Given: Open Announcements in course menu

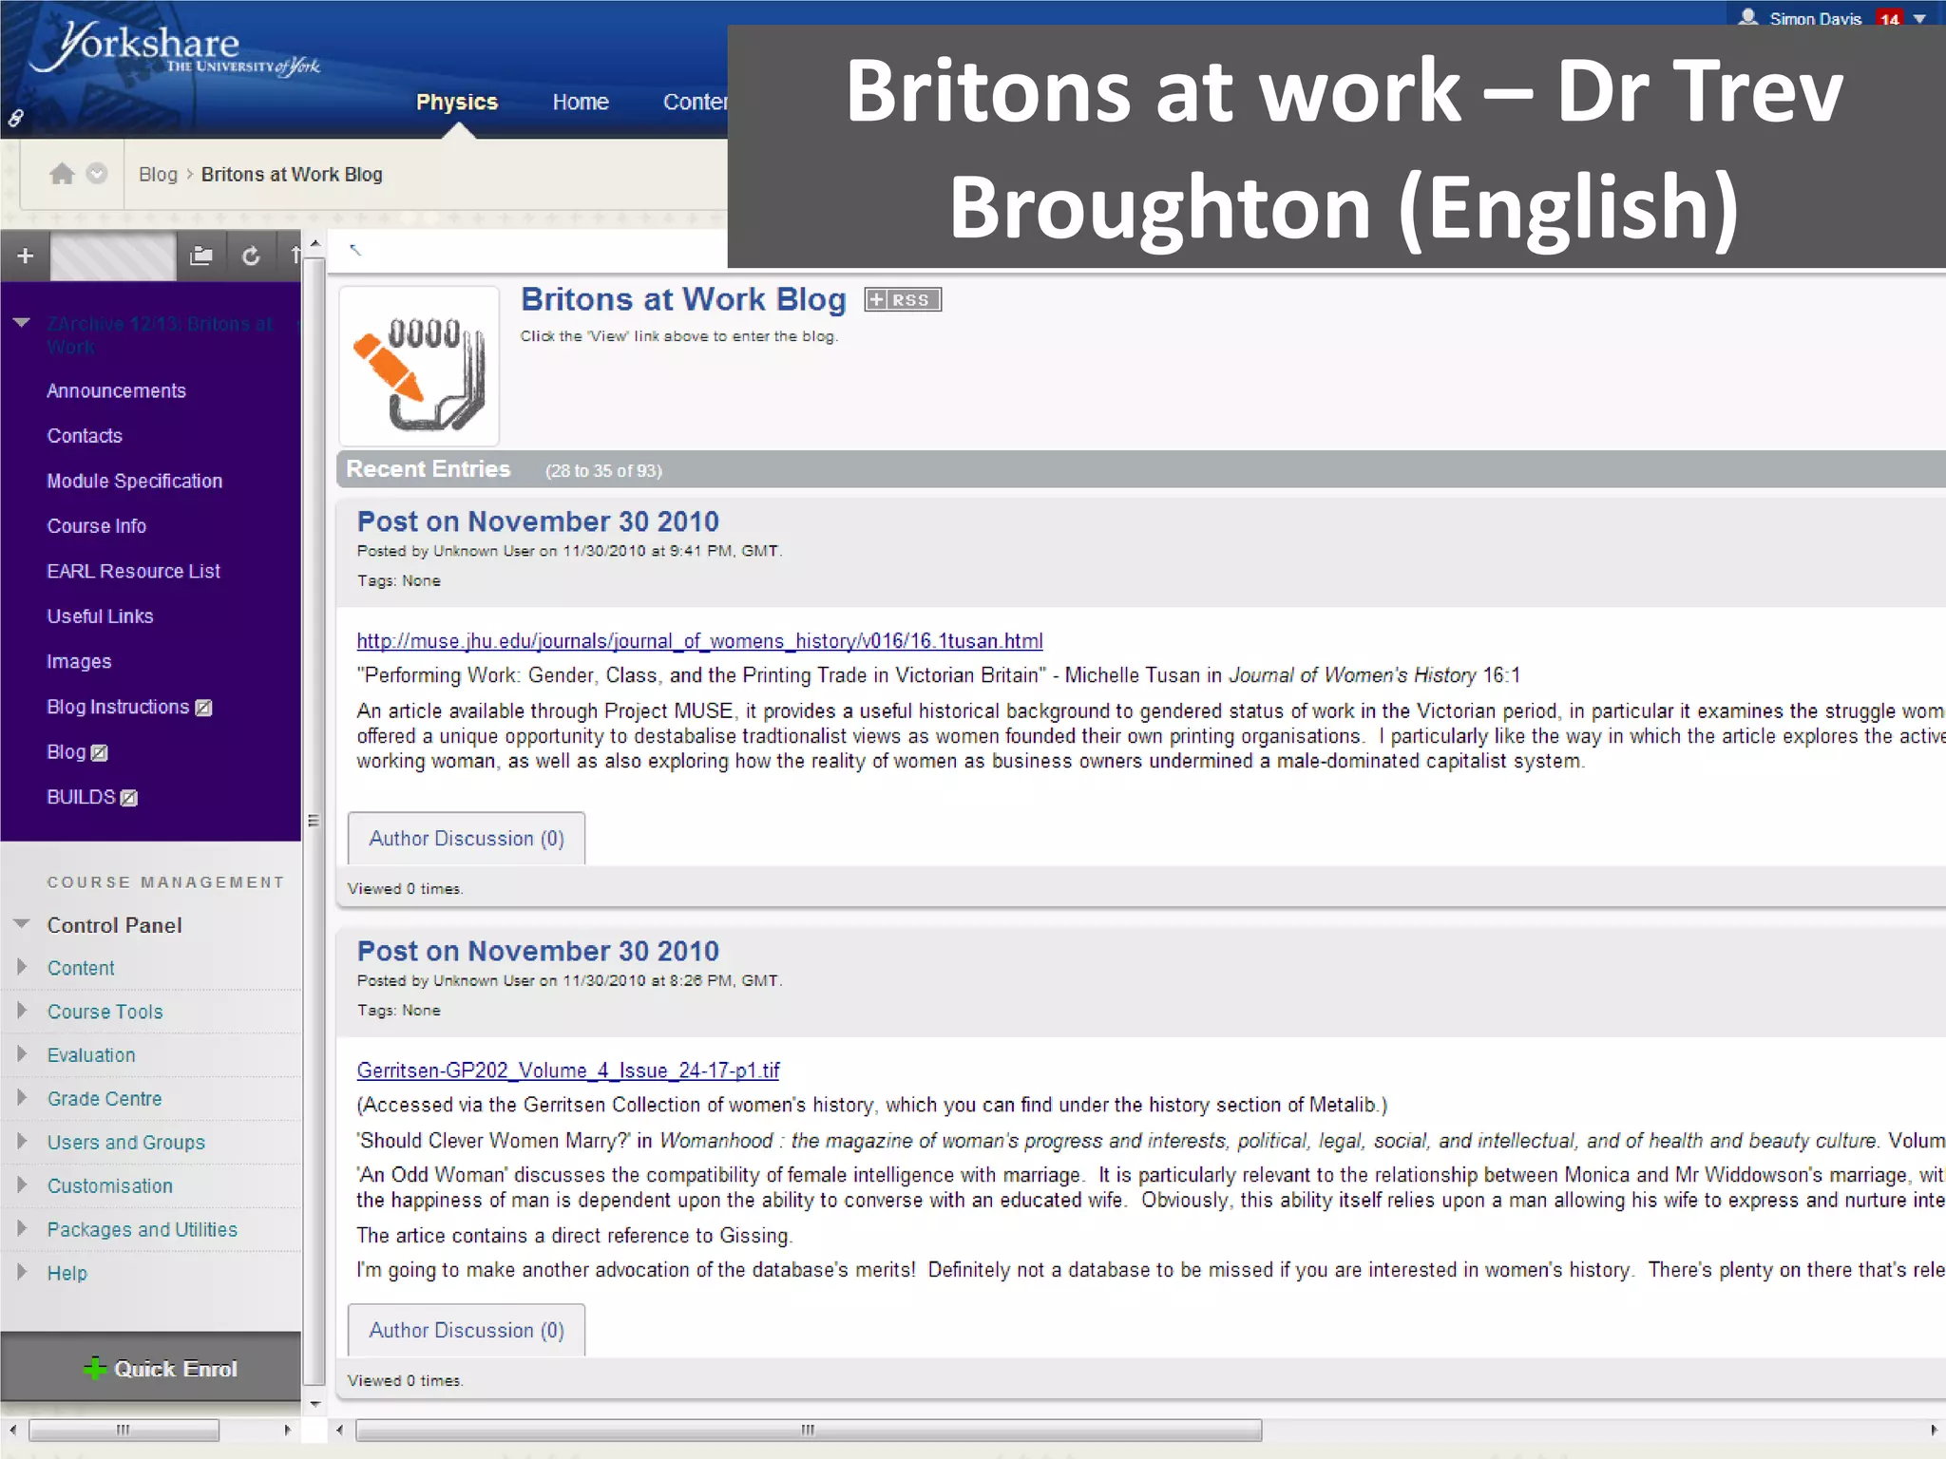Looking at the screenshot, I should (x=116, y=390).
